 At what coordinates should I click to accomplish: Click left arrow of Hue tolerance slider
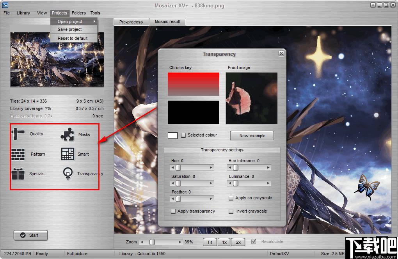[230, 167]
